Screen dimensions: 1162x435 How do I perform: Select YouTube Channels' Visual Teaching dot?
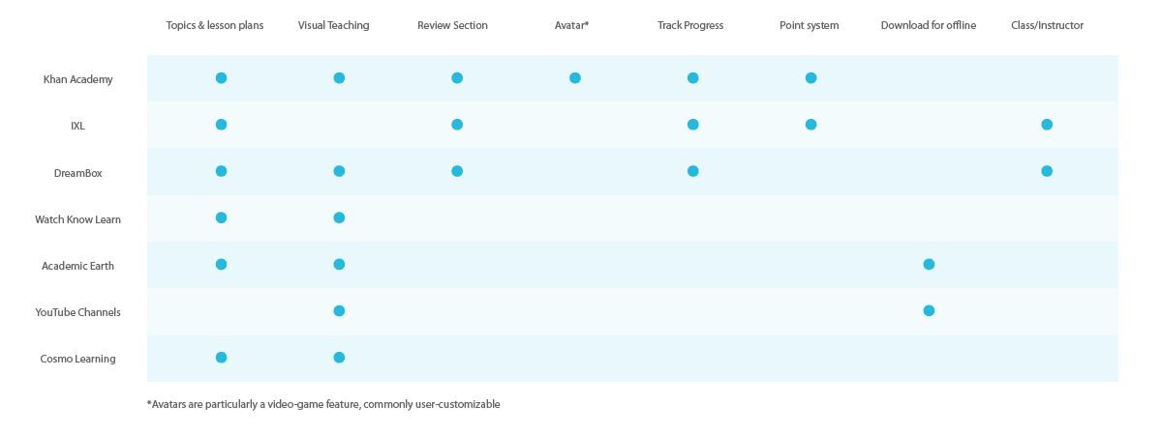(x=339, y=310)
